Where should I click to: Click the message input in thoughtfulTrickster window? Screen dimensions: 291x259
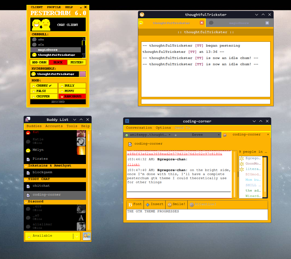point(206,101)
